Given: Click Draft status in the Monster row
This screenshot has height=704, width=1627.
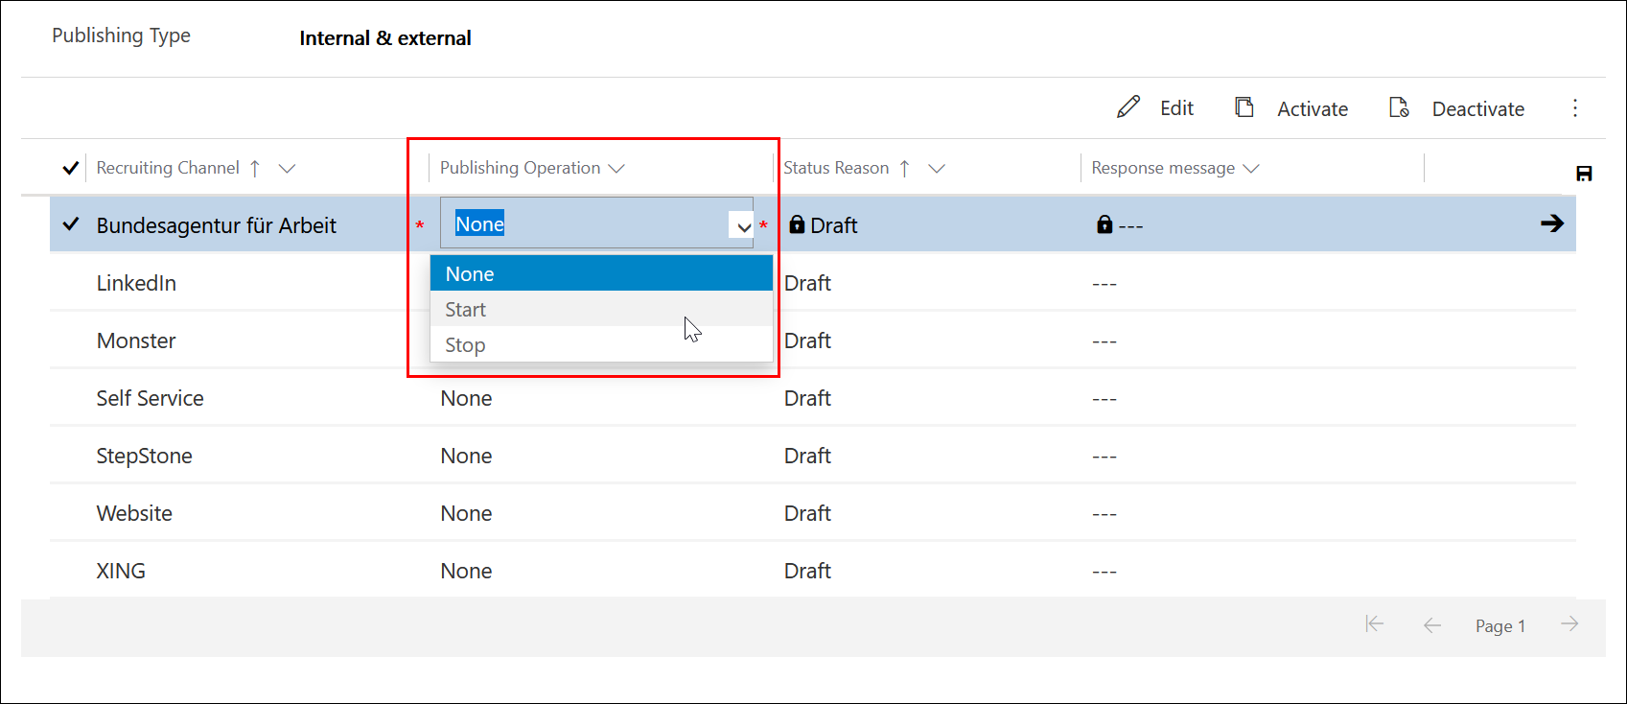Looking at the screenshot, I should click(x=807, y=340).
